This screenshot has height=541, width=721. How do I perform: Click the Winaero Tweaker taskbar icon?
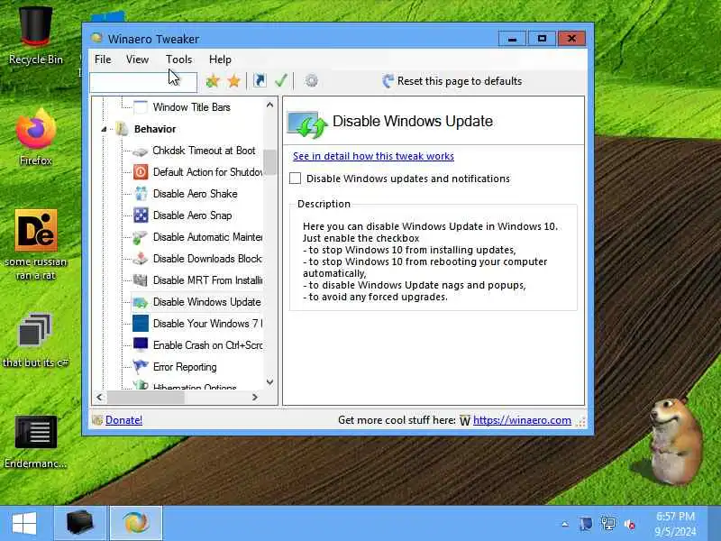136,523
